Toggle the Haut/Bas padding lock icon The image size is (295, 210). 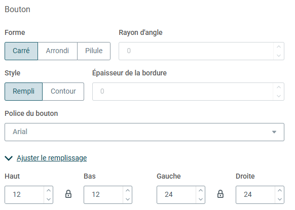pyautogui.click(x=68, y=194)
